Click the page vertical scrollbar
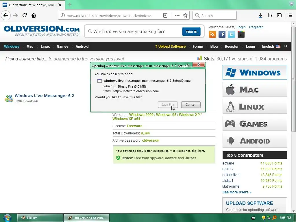Image resolution: width=296 pixels, height=222 pixels. click(293, 79)
